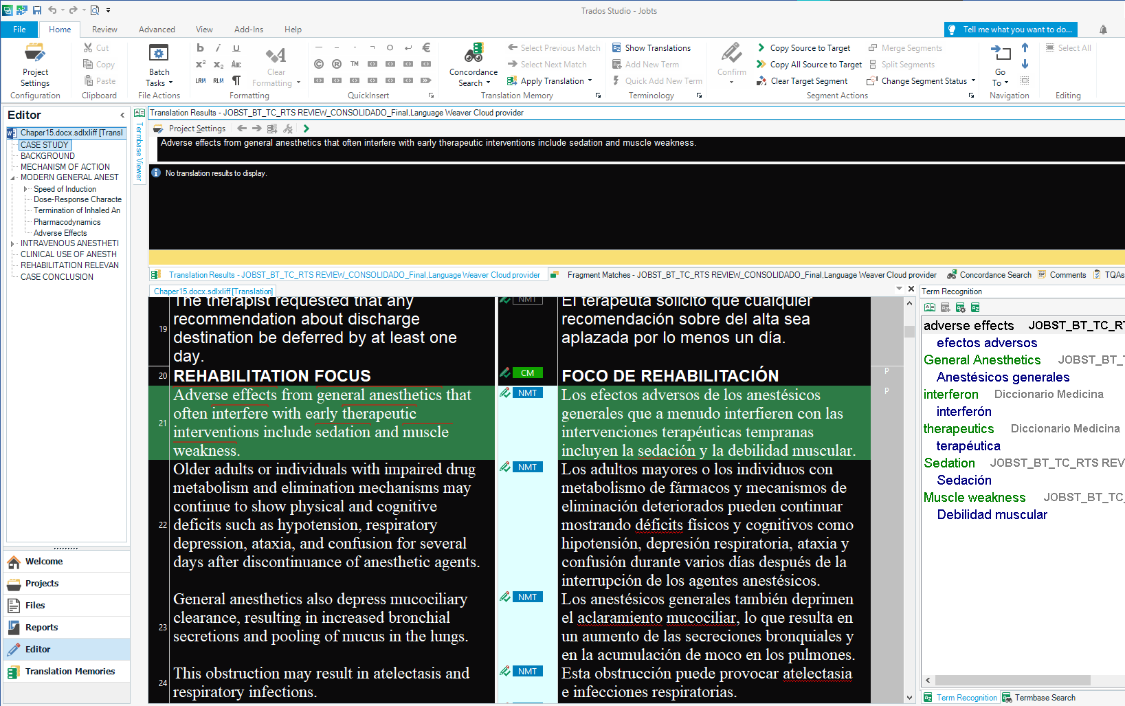This screenshot has width=1125, height=706.
Task: Open the Termbase Search tab
Action: 1039,698
